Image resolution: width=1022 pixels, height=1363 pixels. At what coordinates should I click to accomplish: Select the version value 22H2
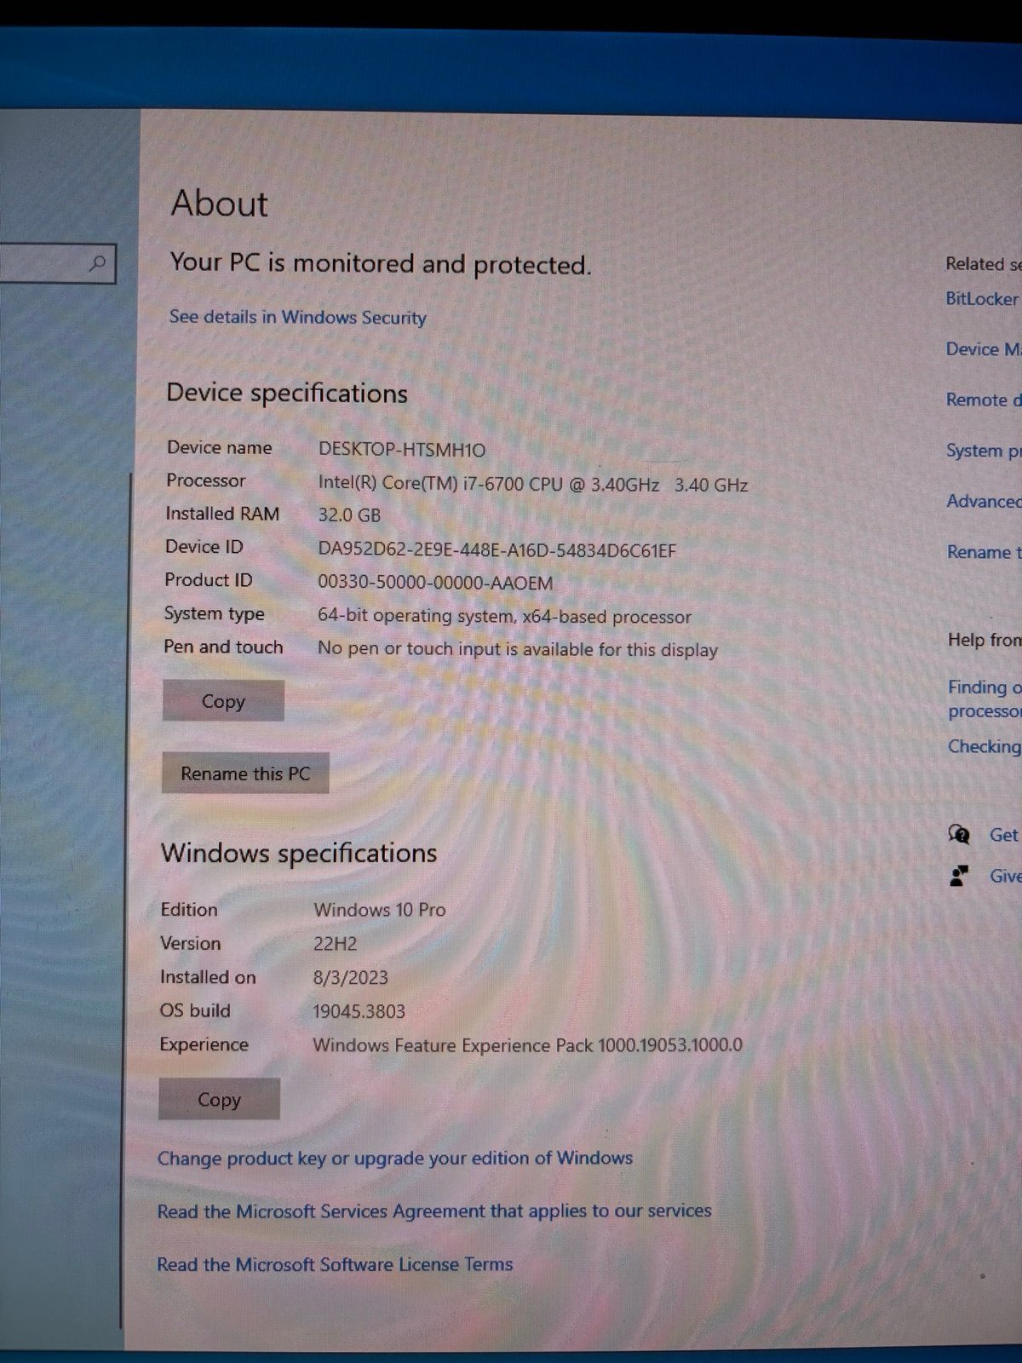[x=336, y=944]
